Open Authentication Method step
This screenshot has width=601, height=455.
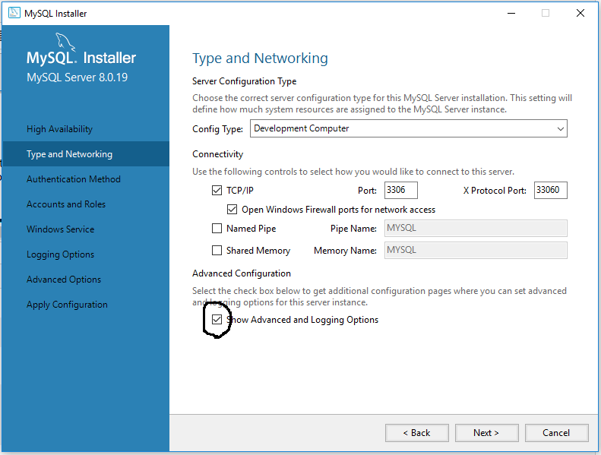(74, 179)
